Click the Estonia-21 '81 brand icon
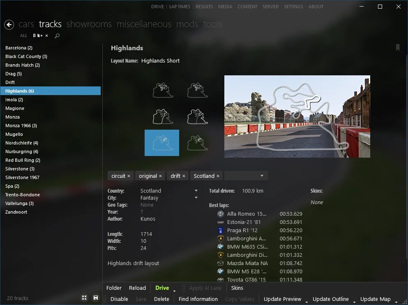This screenshot has width=408, height=305. pos(220,222)
